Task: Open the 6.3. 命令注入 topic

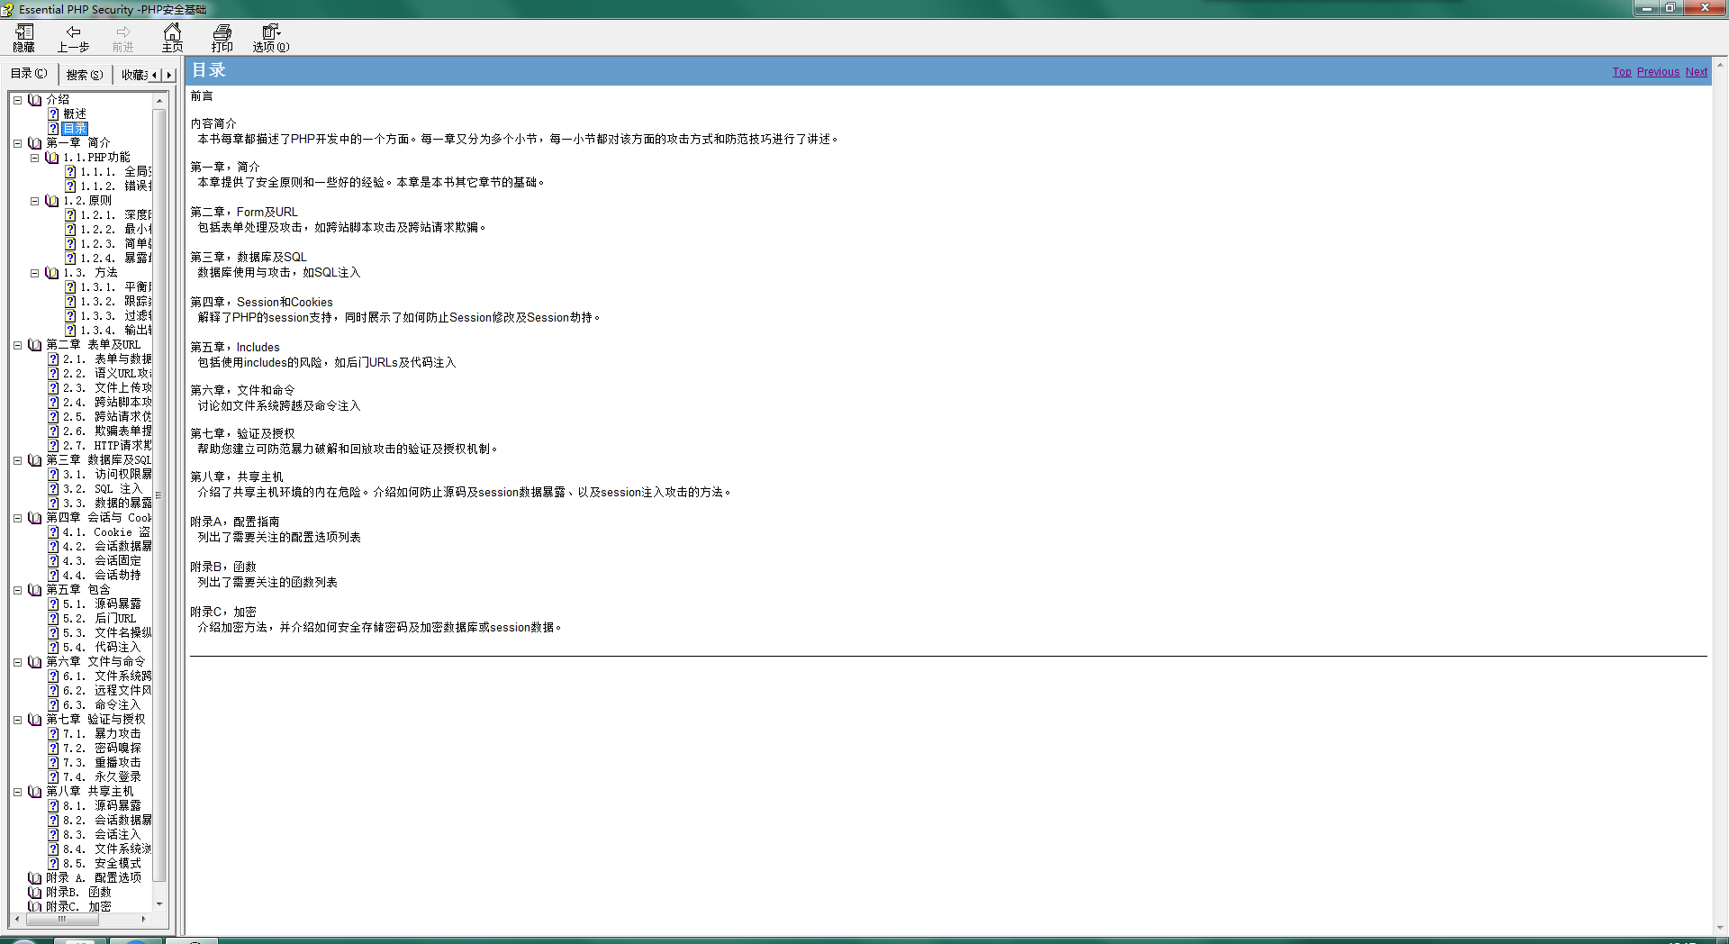Action: point(102,705)
